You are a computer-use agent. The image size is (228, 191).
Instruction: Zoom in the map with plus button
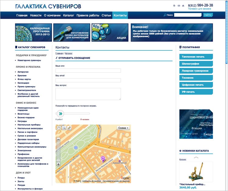tap(58, 164)
